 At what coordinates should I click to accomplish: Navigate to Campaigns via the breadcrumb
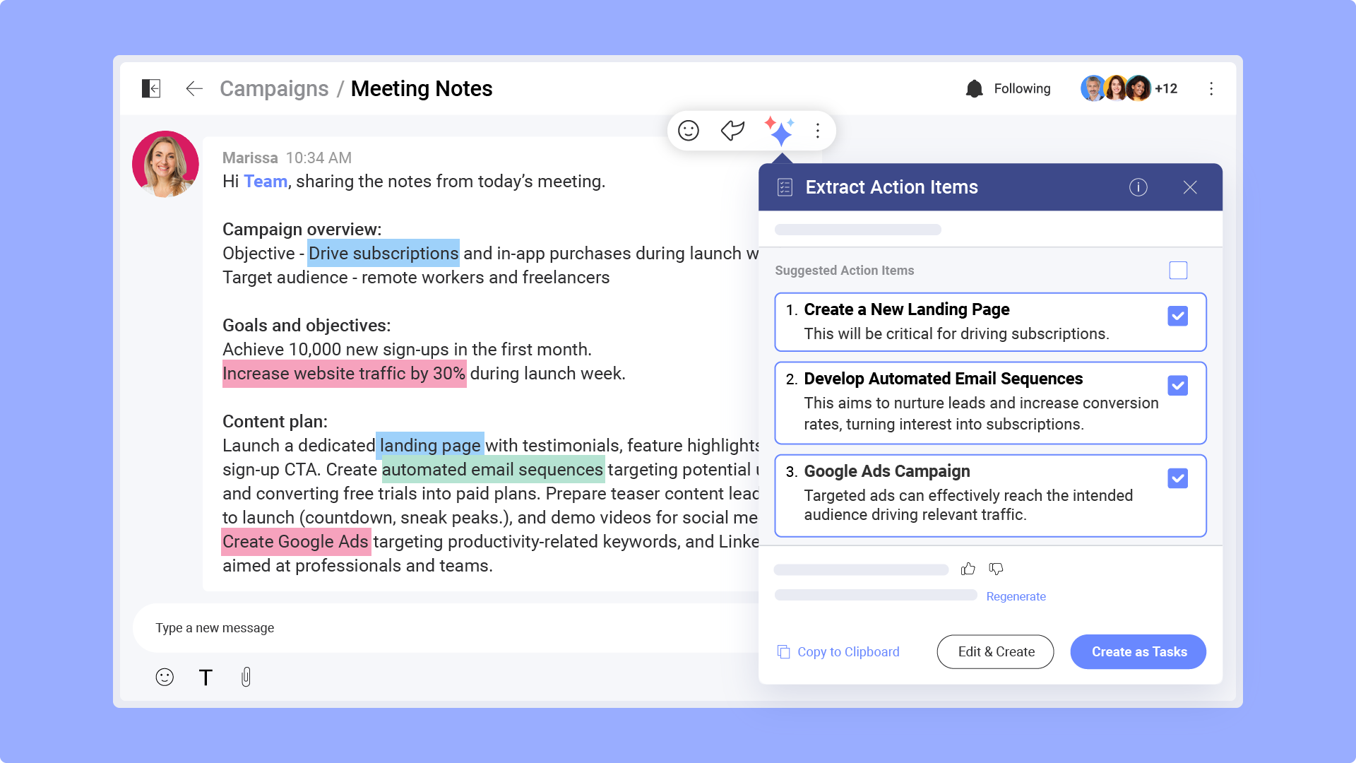click(274, 88)
